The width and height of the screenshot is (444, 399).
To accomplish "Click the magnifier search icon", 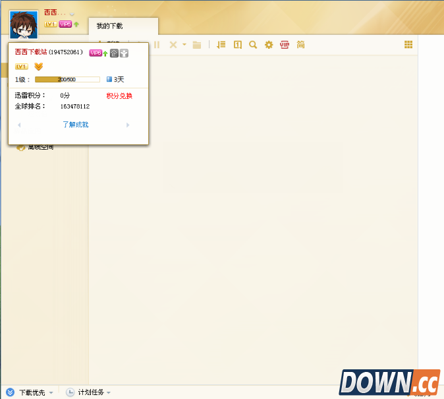I will point(253,45).
